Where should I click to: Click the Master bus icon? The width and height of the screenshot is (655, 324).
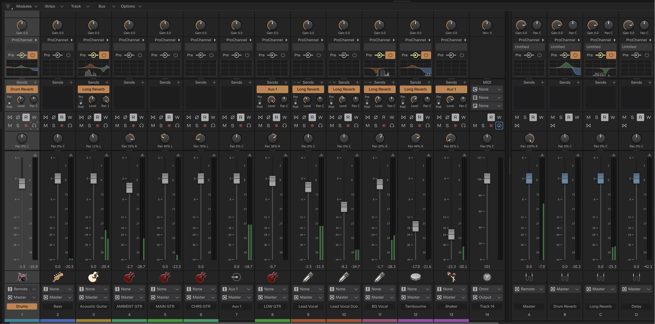(x=529, y=277)
